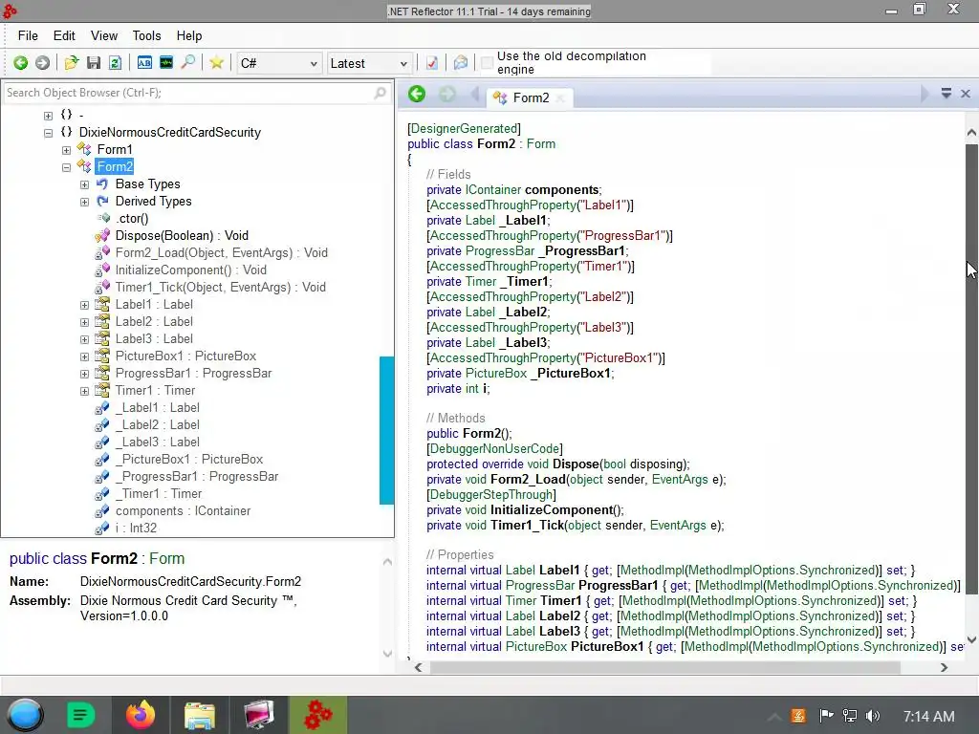Click the monitor graph toolbar icon

(x=166, y=62)
